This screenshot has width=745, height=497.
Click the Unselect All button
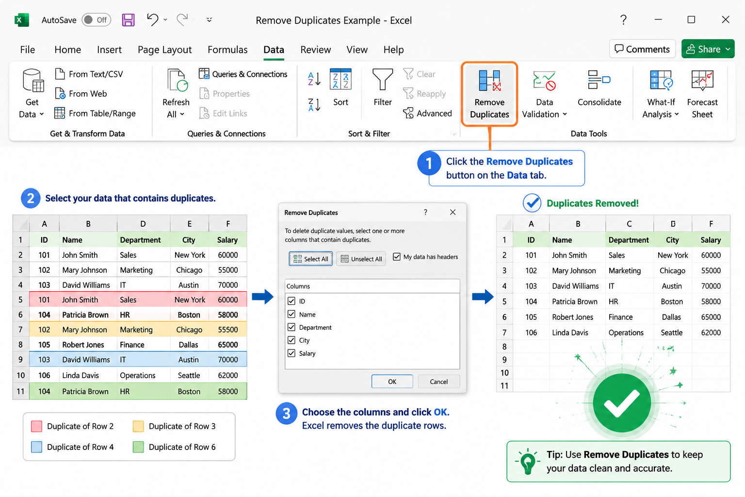pyautogui.click(x=361, y=259)
